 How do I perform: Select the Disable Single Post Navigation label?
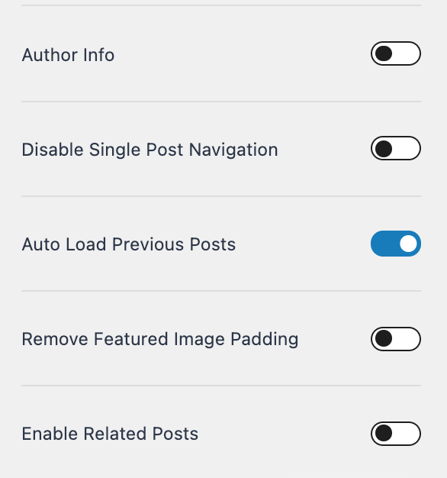[x=150, y=150]
